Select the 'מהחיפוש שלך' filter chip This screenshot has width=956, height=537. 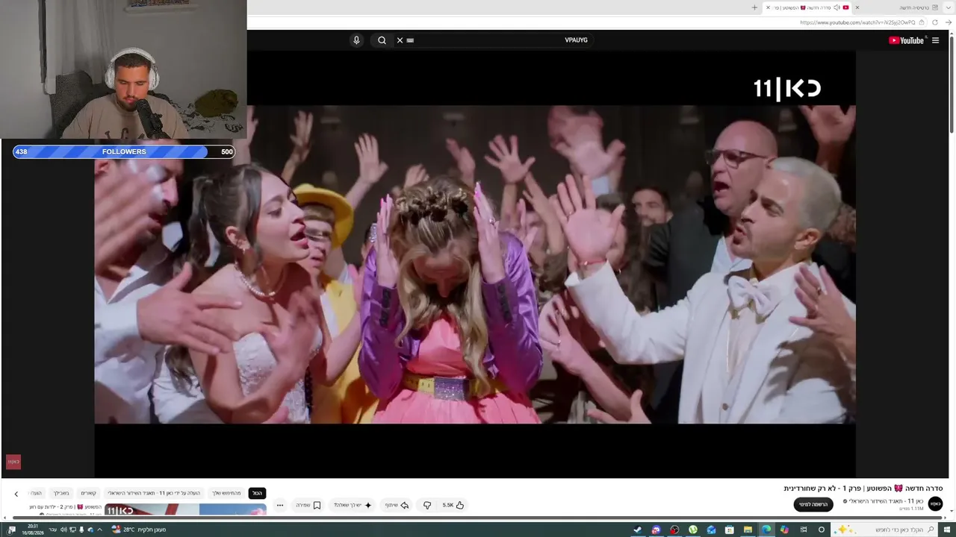point(226,493)
